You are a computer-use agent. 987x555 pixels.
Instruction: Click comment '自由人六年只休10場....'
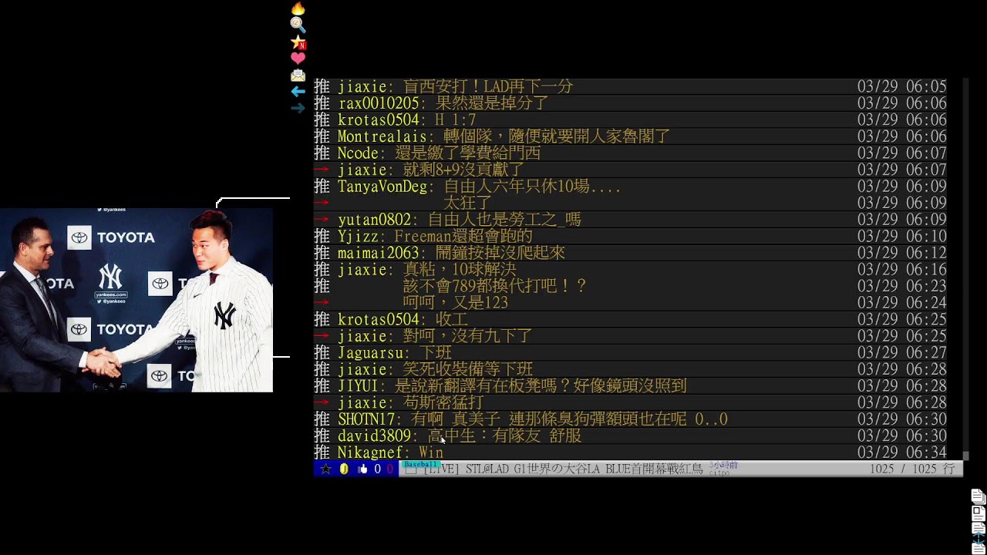[x=532, y=187]
